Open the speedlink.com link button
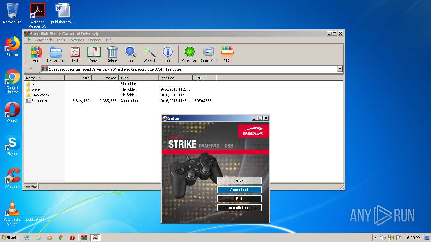Screen dimensions: 431x242 tap(239, 208)
